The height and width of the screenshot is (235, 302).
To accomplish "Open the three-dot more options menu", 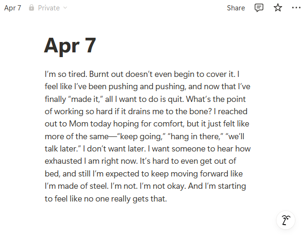I will [x=296, y=8].
